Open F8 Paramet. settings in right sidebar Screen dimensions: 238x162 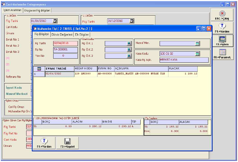[x=222, y=54]
